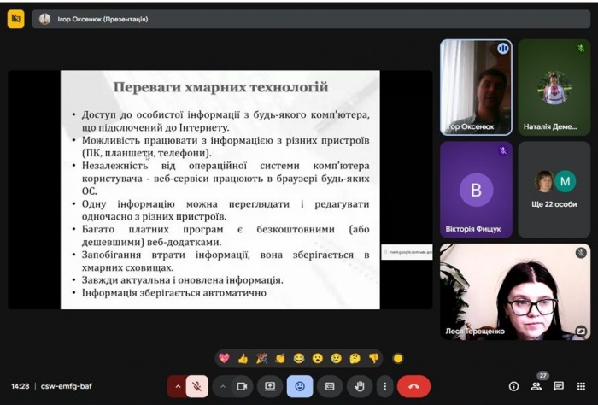Leave the call with red hang-up button
Viewport: 598px width, 405px height.
click(413, 386)
